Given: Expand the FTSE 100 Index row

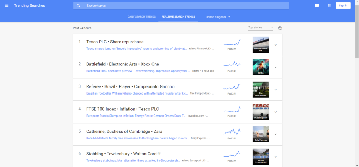Looking at the screenshot, I should 276,112.
